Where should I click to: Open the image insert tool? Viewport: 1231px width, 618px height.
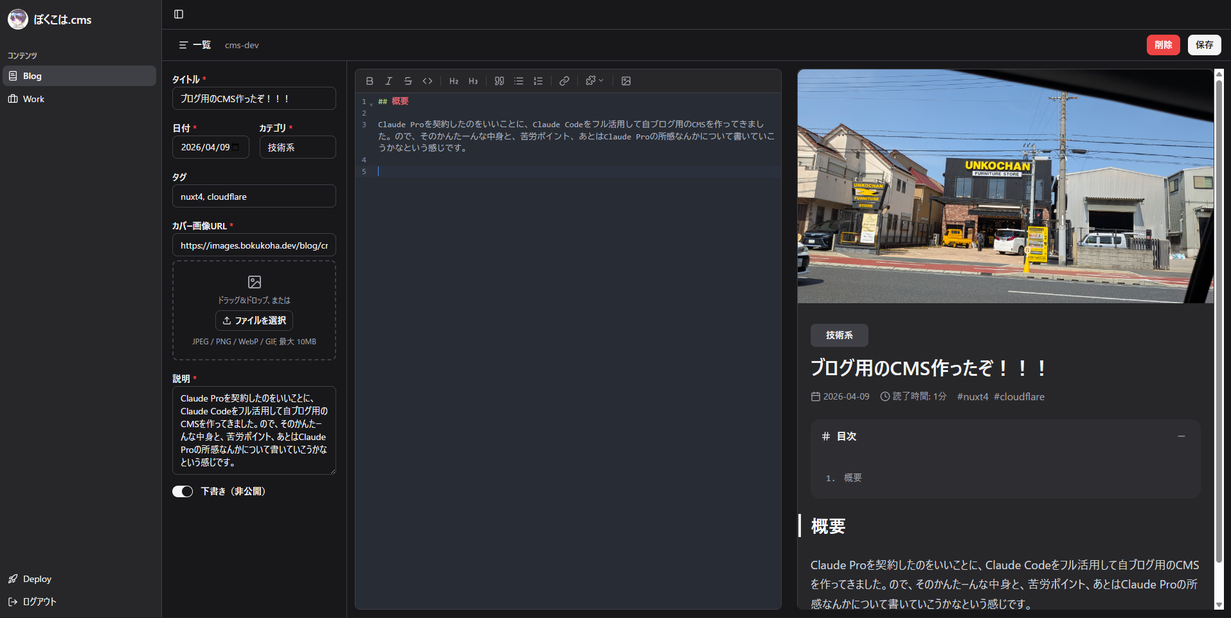point(626,81)
